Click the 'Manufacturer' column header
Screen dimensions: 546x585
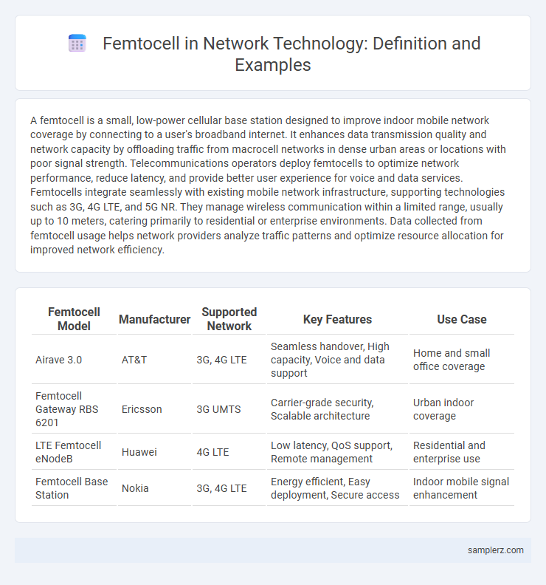[x=154, y=319]
